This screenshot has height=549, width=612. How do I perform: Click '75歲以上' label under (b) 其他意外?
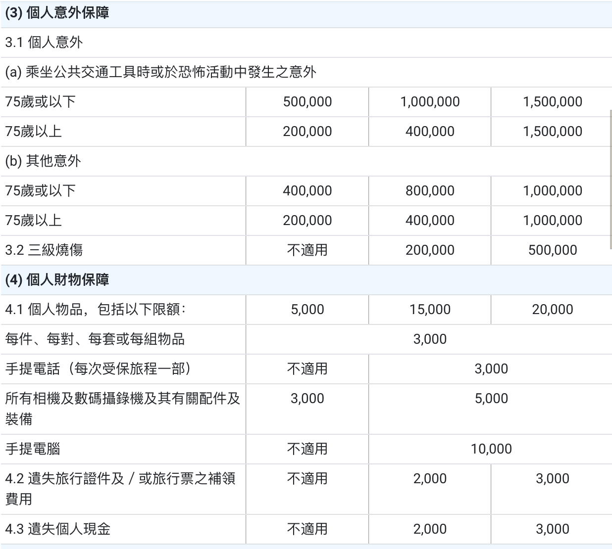click(x=34, y=221)
